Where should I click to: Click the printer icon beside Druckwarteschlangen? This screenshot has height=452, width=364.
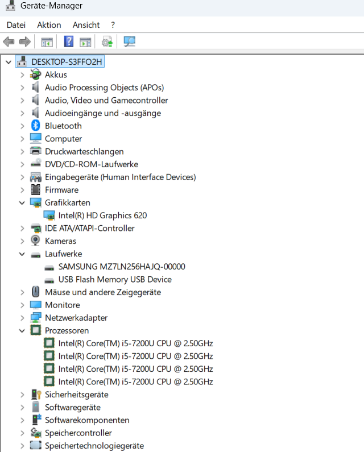point(35,151)
